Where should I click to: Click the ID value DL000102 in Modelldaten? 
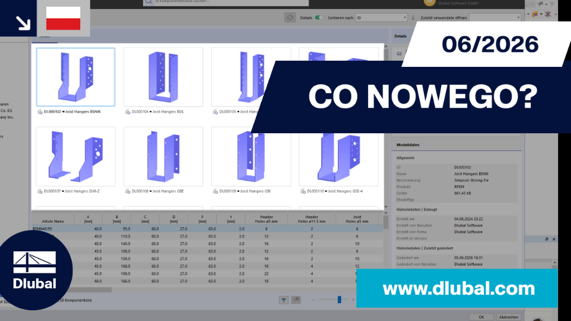point(462,167)
